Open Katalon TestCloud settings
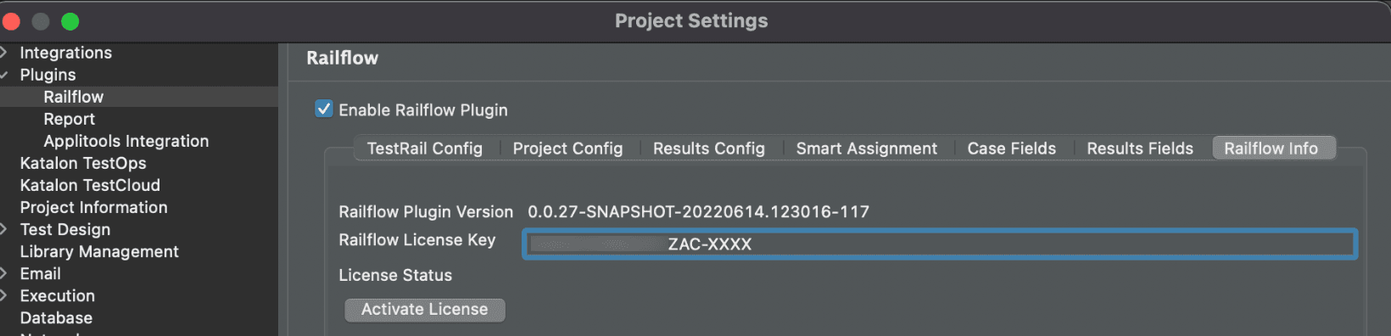 coord(90,185)
